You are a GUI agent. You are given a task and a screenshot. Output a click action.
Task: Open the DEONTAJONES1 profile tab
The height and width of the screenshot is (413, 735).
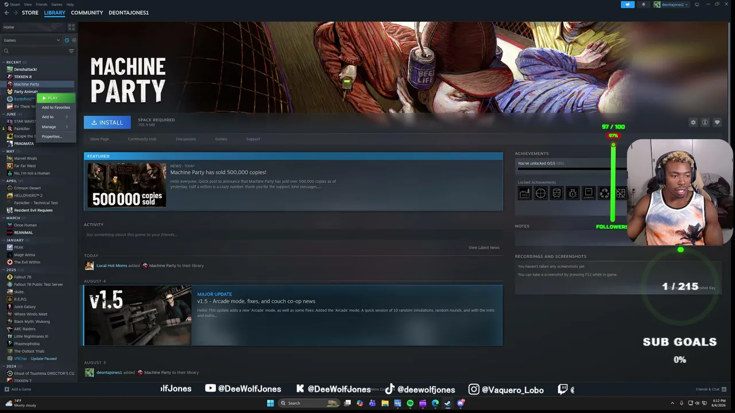[x=129, y=13]
